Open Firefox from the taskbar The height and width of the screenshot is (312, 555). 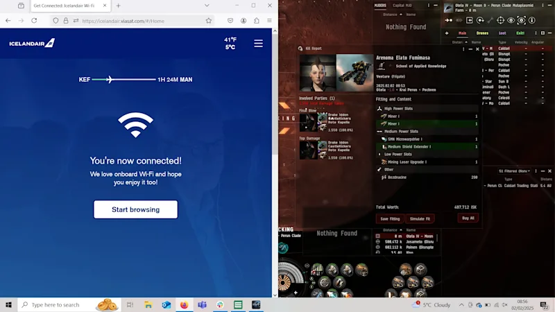click(x=184, y=304)
